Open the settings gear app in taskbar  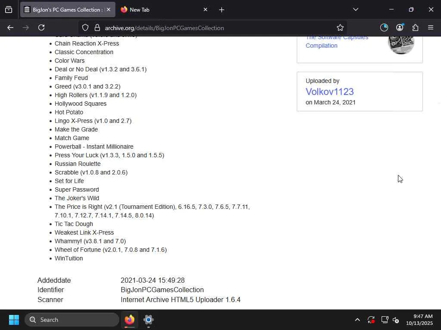click(149, 320)
